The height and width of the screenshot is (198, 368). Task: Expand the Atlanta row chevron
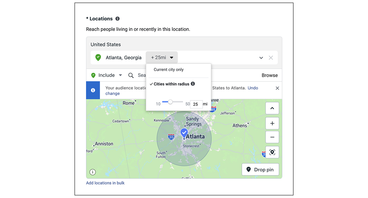click(x=261, y=58)
